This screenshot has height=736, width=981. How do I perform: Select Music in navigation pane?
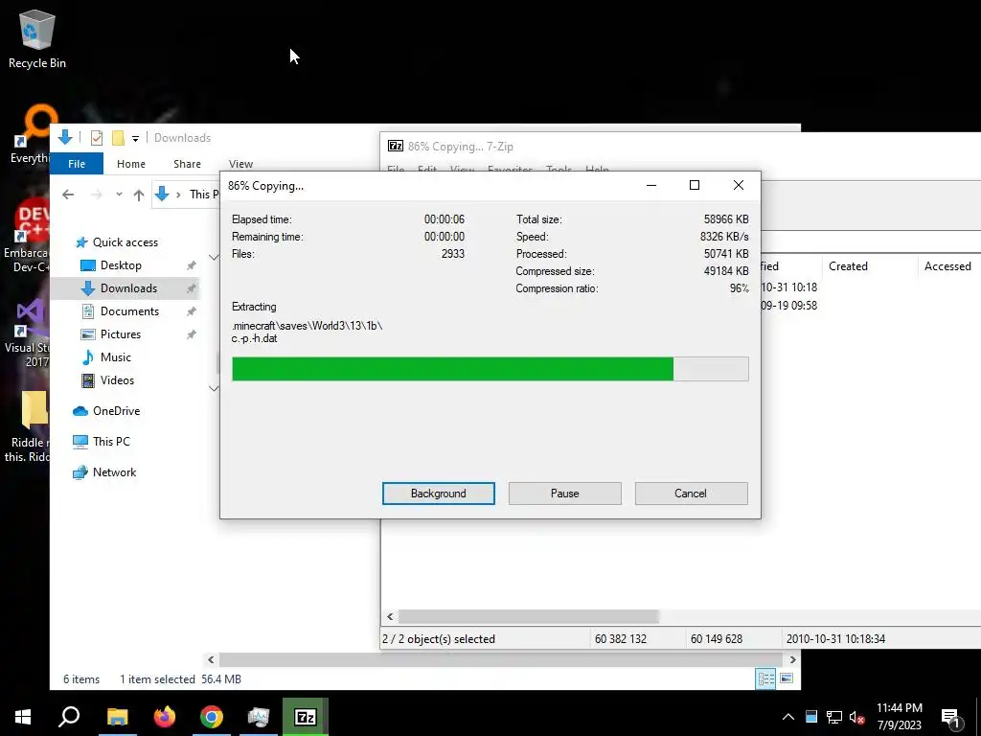point(115,357)
